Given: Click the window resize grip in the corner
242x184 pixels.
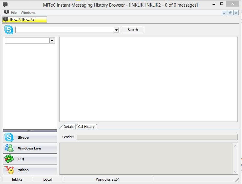Looking at the screenshot, I should click(237, 180).
